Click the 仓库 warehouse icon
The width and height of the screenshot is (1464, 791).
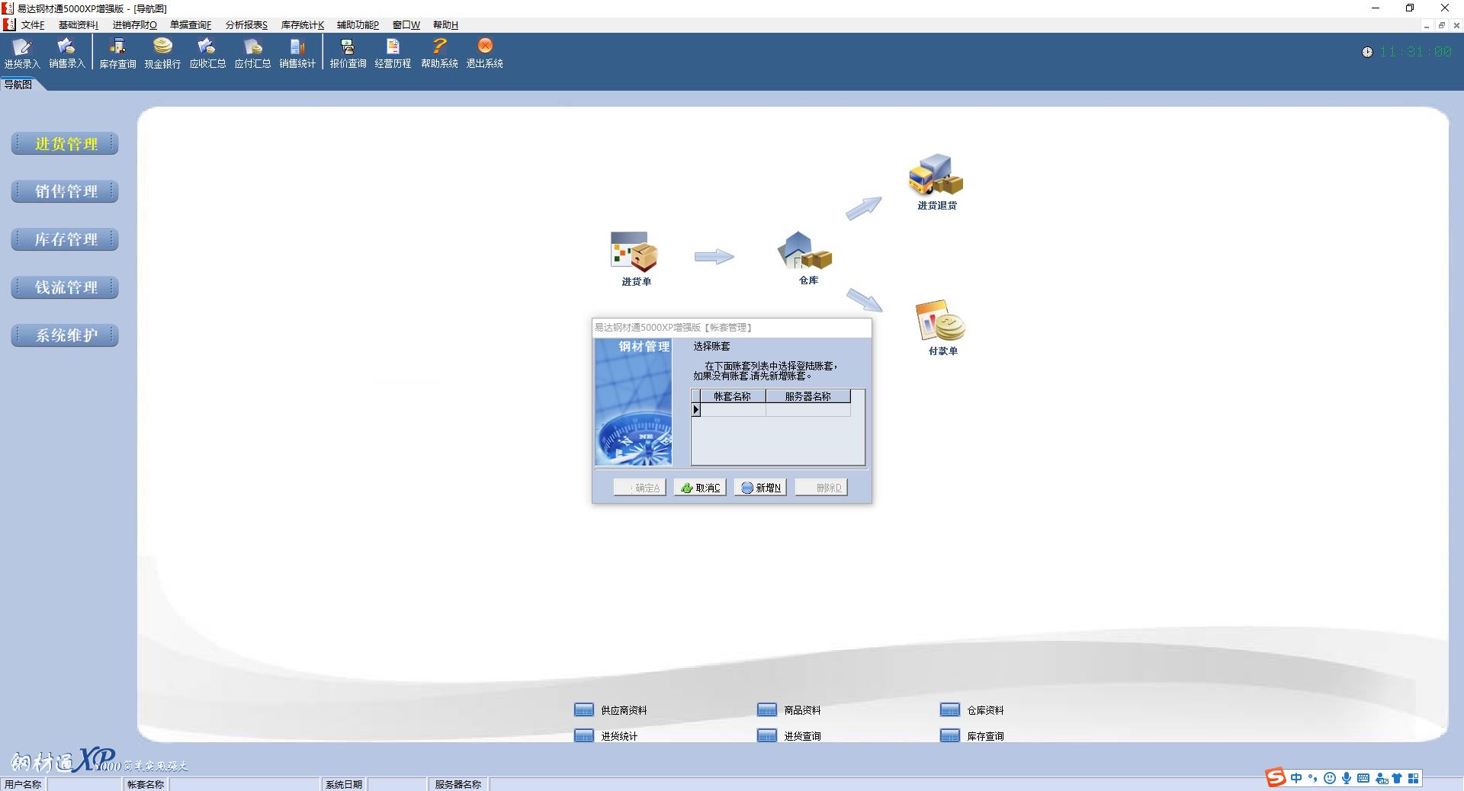(x=805, y=252)
